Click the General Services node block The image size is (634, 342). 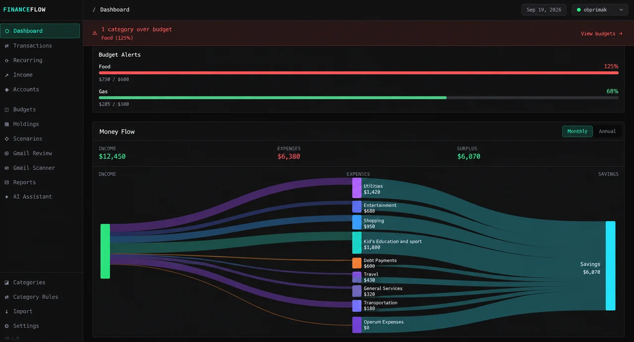point(357,291)
